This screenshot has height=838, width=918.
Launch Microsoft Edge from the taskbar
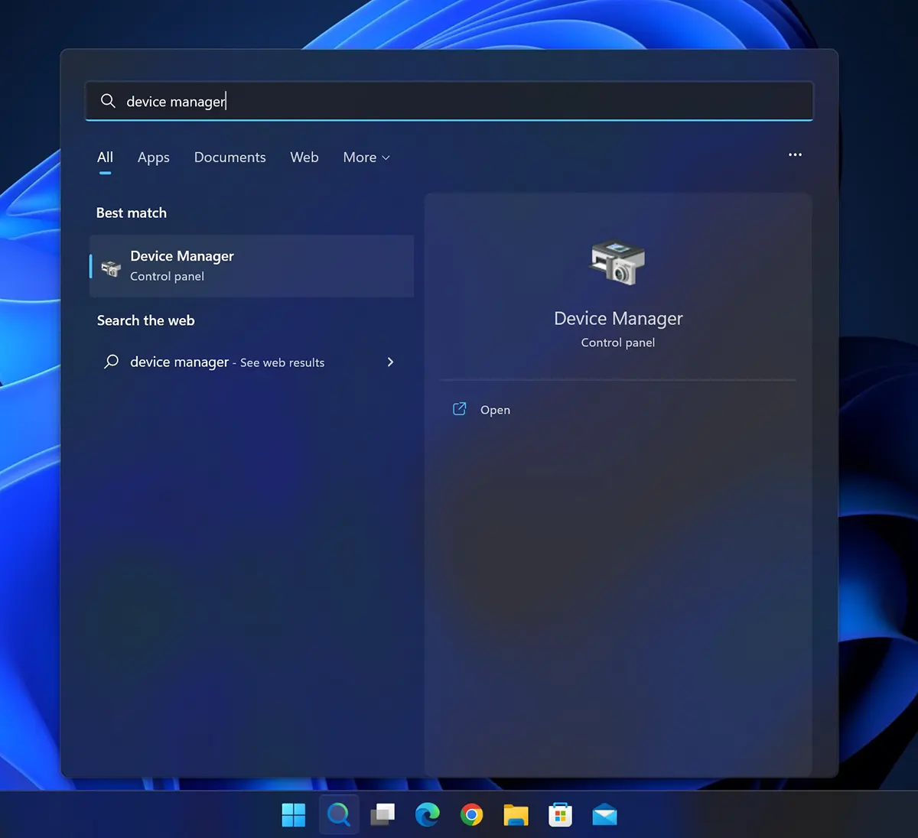[x=427, y=815]
